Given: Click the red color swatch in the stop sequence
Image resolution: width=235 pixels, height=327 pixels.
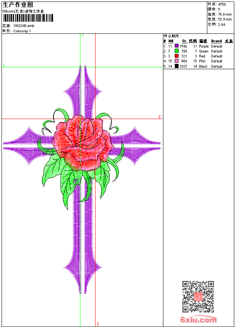Looking at the screenshot, I should (x=177, y=56).
